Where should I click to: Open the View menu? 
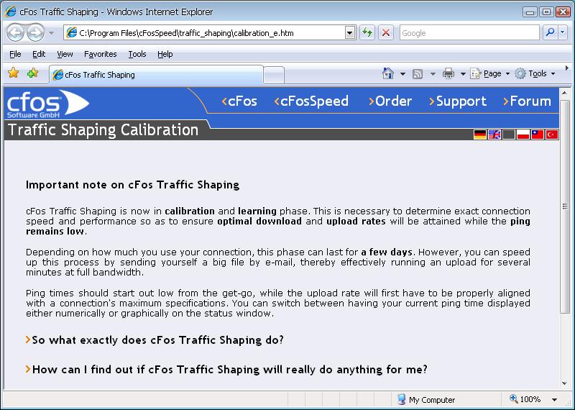[x=65, y=54]
